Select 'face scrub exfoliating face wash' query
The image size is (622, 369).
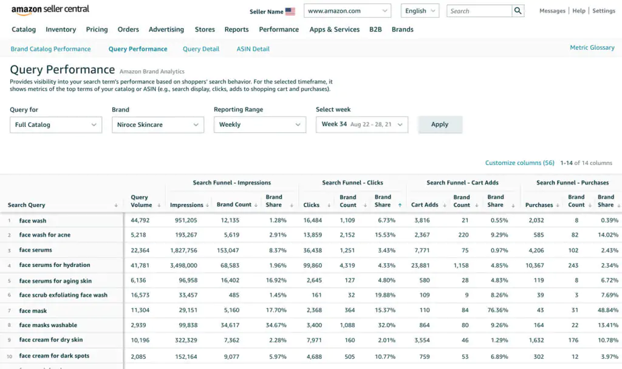coord(63,296)
